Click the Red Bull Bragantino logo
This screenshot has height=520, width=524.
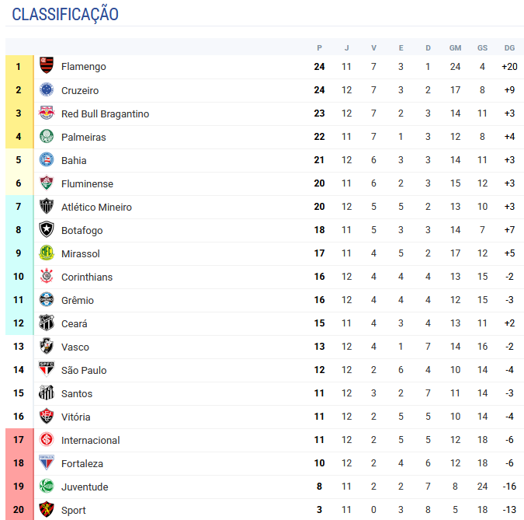(x=47, y=113)
